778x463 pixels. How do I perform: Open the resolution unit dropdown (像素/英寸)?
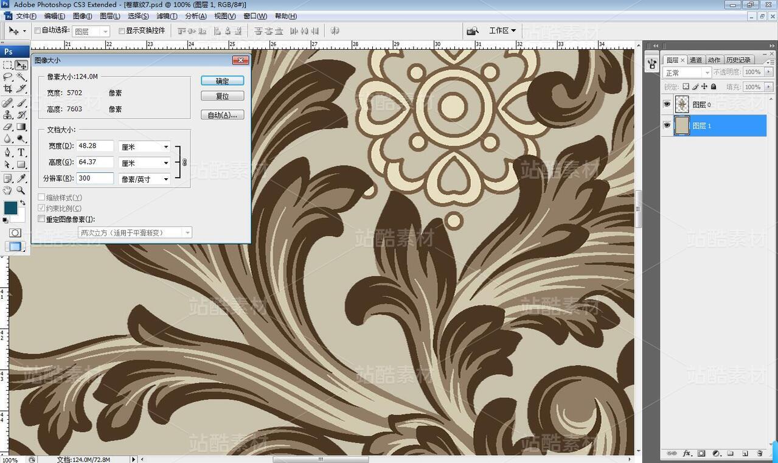click(145, 179)
